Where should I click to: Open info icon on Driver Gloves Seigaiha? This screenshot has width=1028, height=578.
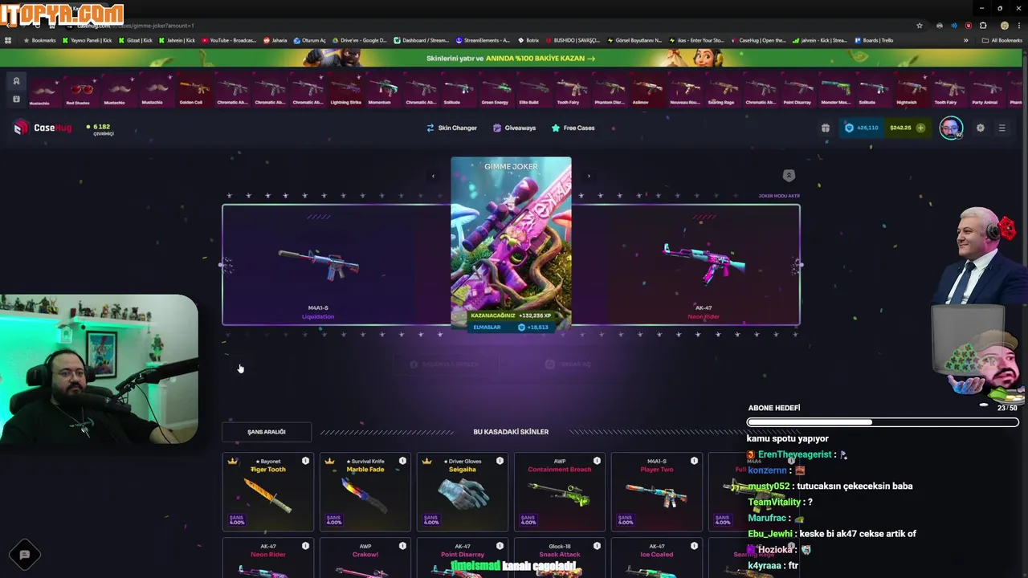[x=500, y=461]
